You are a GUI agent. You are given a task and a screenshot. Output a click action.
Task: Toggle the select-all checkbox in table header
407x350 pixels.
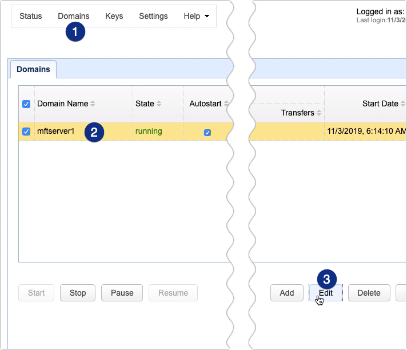[x=26, y=104]
